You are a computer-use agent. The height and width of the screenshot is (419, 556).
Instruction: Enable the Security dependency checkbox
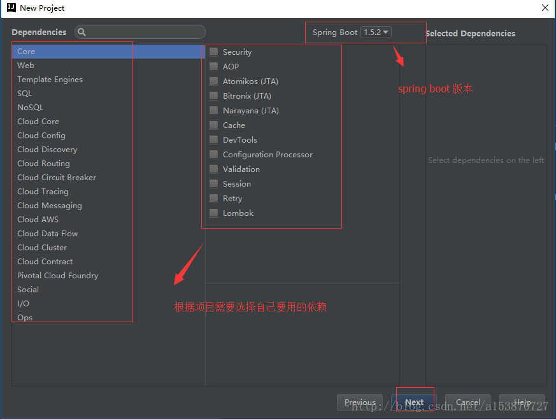(x=213, y=52)
